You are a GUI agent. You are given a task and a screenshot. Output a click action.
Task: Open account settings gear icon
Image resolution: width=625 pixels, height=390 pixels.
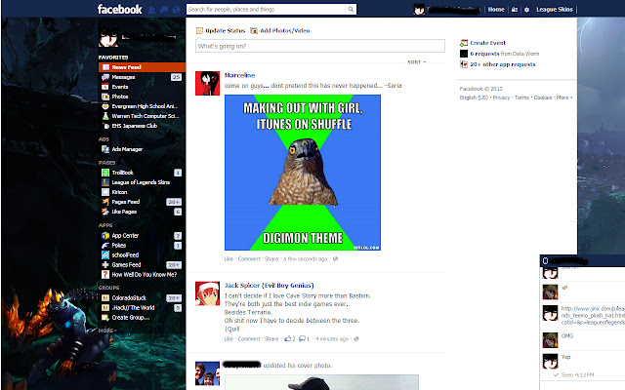click(x=526, y=10)
